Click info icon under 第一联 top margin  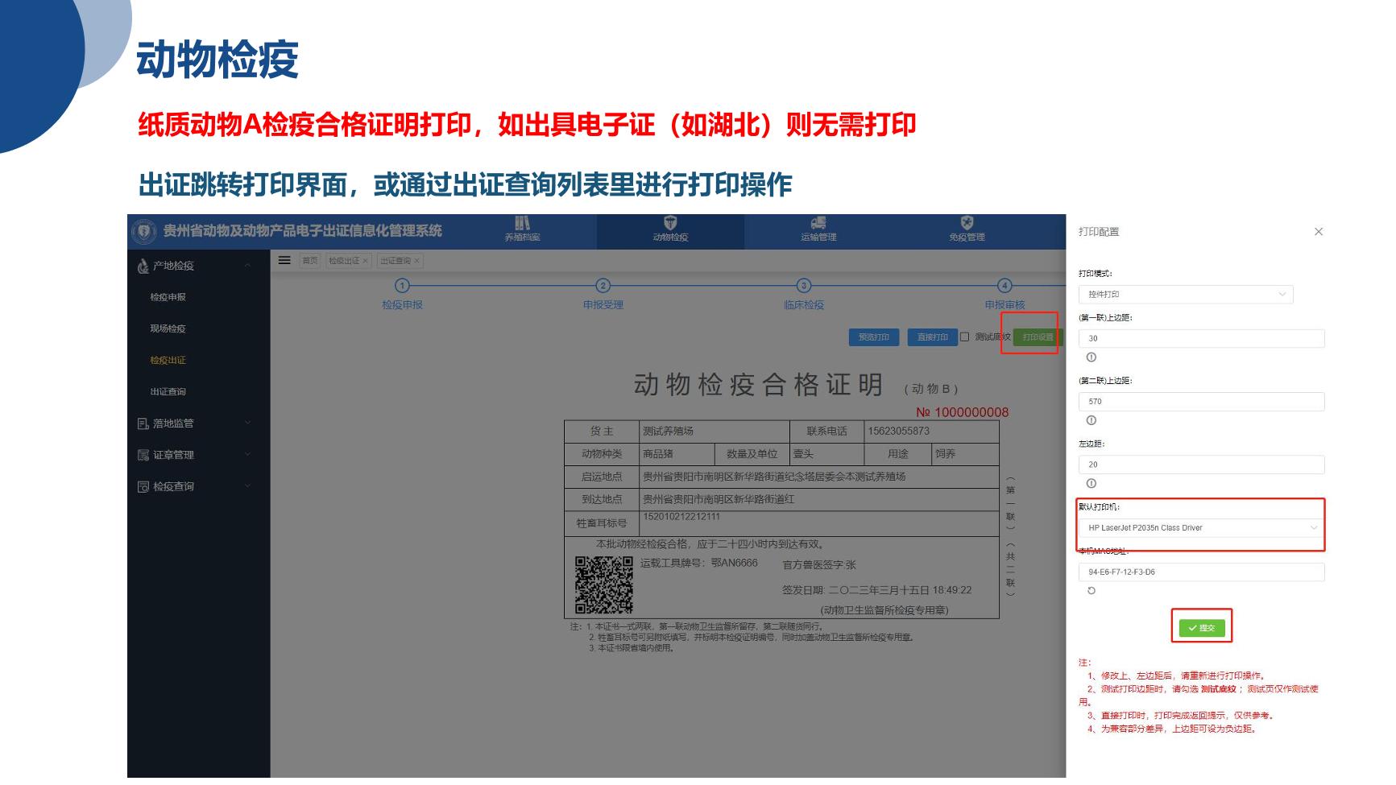click(x=1092, y=357)
